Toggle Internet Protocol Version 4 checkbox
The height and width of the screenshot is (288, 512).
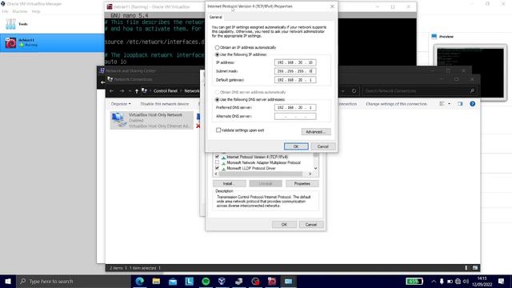[x=217, y=157]
